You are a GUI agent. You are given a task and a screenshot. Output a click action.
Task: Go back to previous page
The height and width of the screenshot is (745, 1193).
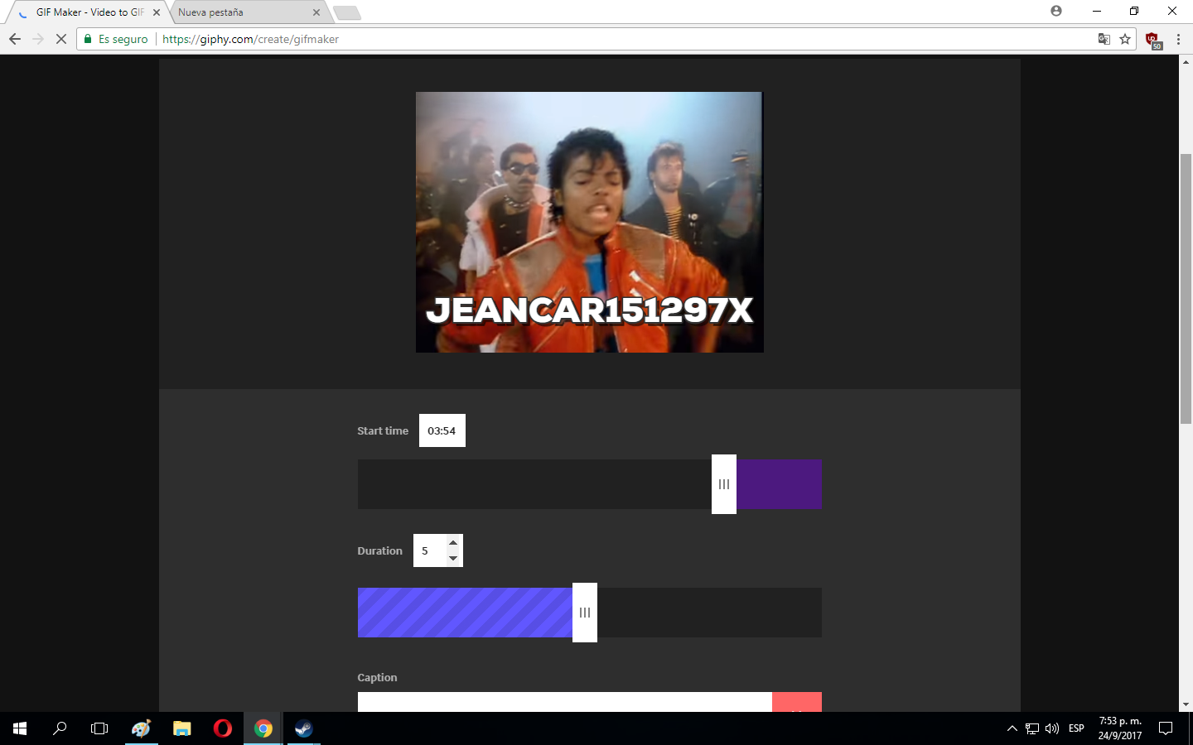click(15, 39)
